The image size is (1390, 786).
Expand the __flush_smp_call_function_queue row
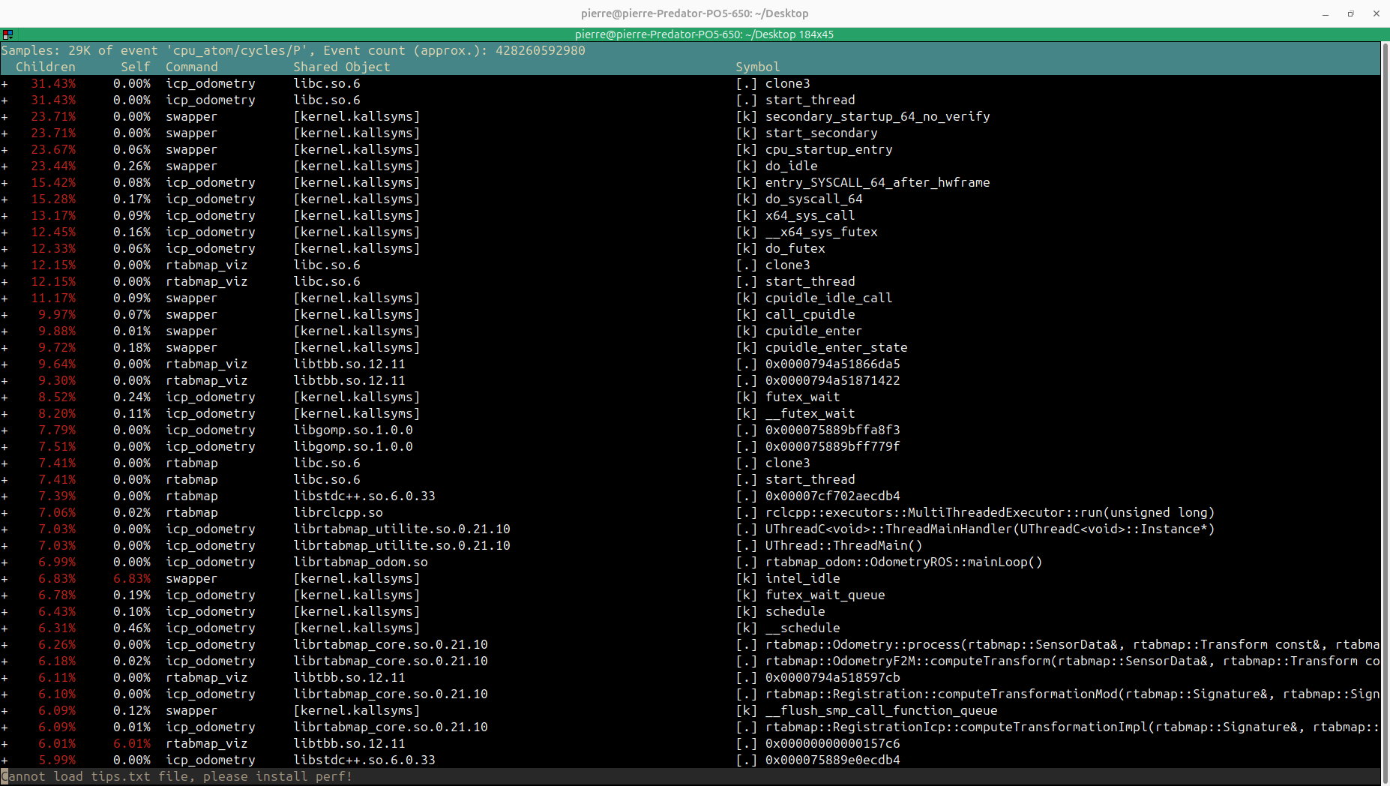[x=4, y=710]
